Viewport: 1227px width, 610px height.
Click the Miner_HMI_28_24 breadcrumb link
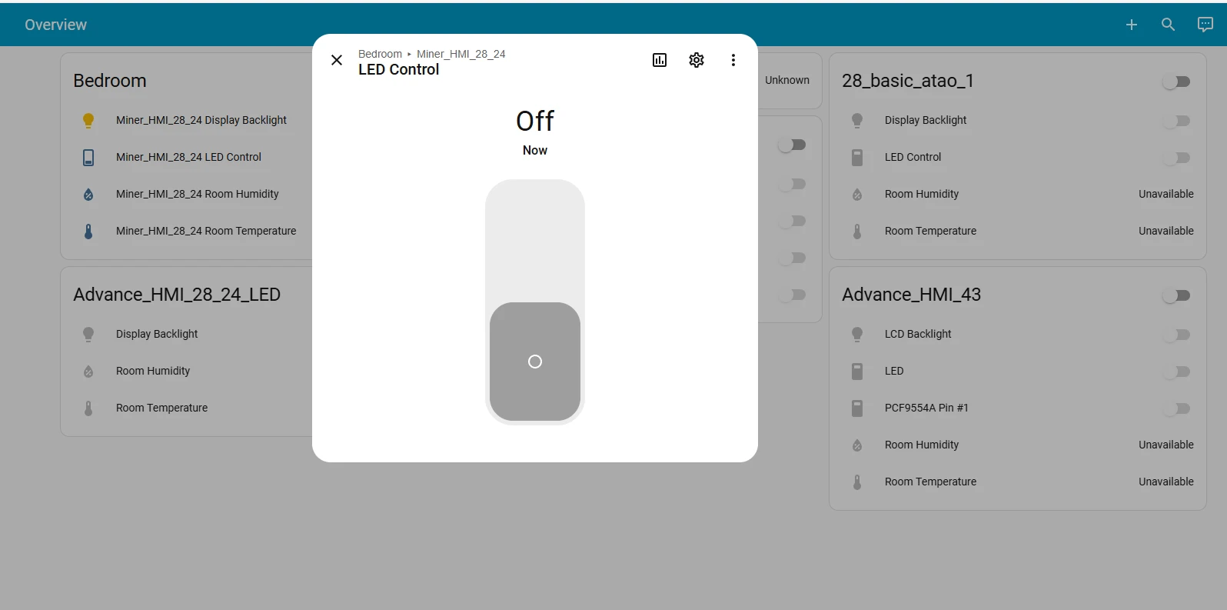click(x=461, y=54)
